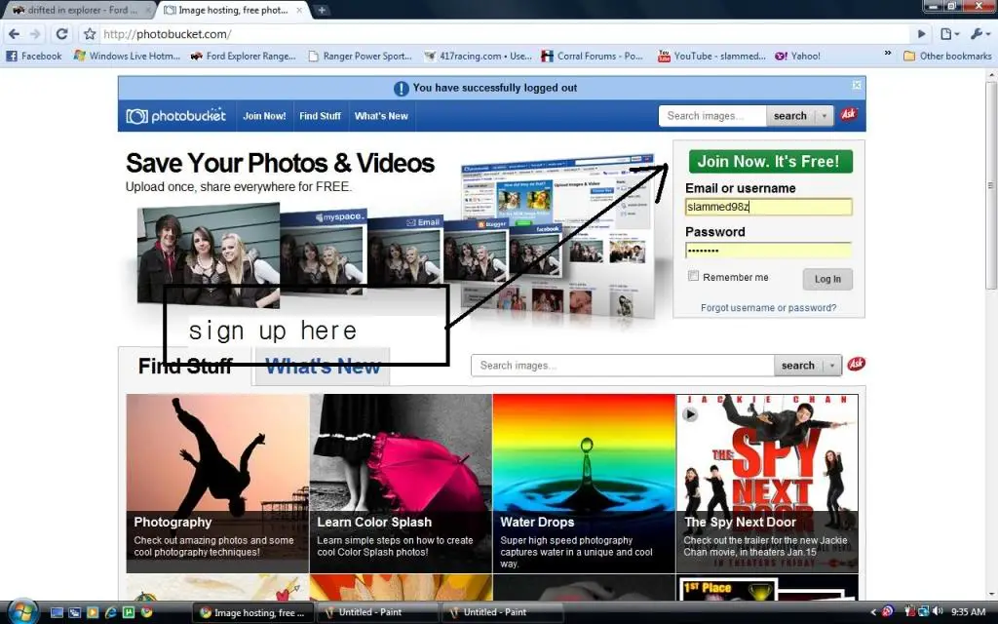998x624 pixels.
Task: Click the browser forward arrow
Action: point(36,34)
